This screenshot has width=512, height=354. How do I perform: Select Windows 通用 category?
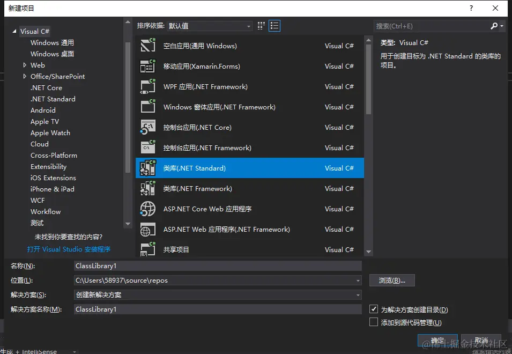[52, 42]
